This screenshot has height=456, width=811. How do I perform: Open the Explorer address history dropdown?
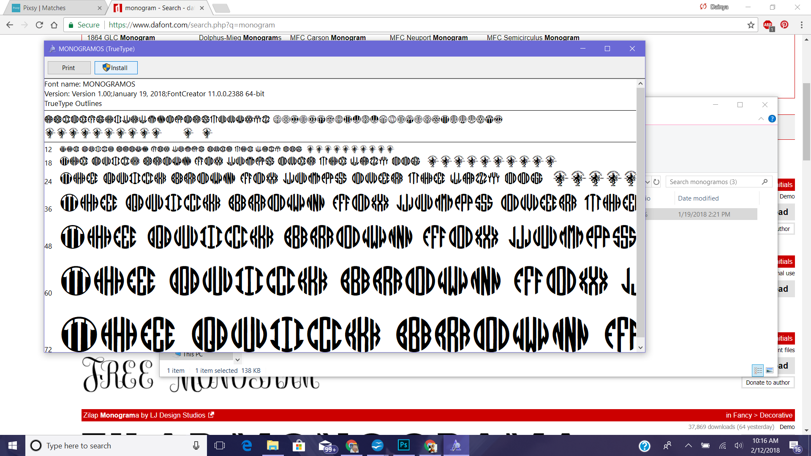[648, 182]
